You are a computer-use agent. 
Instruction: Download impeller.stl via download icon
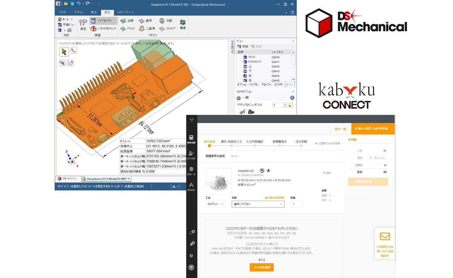tap(268, 170)
